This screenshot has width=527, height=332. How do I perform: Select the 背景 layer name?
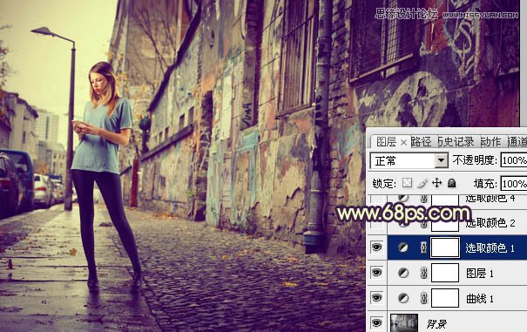tap(436, 324)
